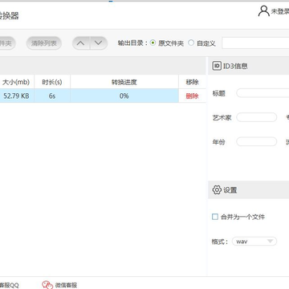The height and width of the screenshot is (289, 289).
Task: Click the 清除列表 button
Action: click(x=44, y=43)
